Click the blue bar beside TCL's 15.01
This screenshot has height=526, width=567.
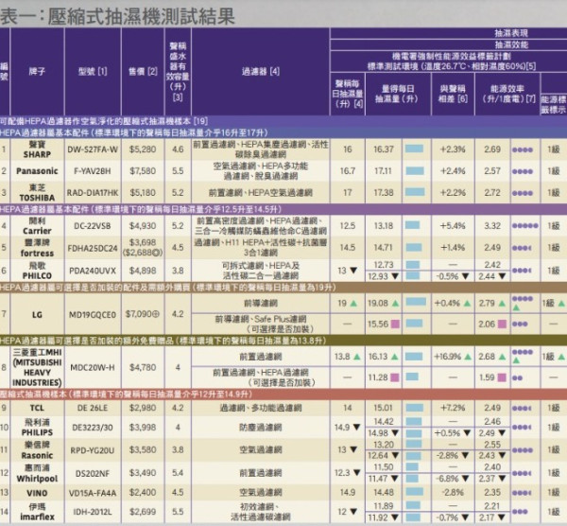(413, 408)
